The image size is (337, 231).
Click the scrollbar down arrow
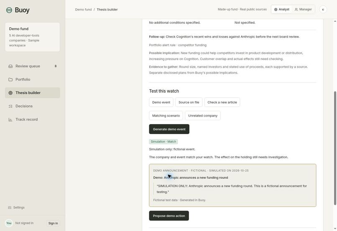[x=335, y=229]
